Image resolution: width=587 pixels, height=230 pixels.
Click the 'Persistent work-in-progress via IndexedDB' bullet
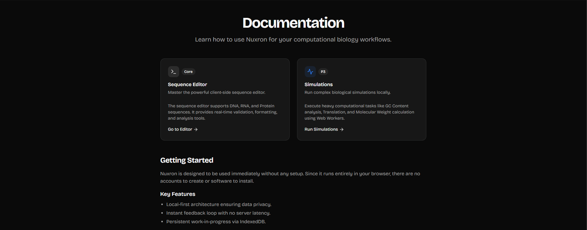(x=216, y=222)
